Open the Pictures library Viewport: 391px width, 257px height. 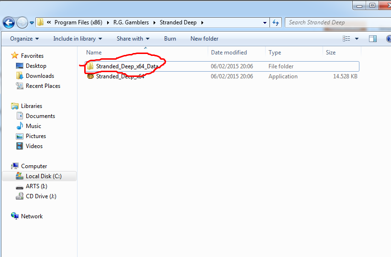[x=36, y=136]
